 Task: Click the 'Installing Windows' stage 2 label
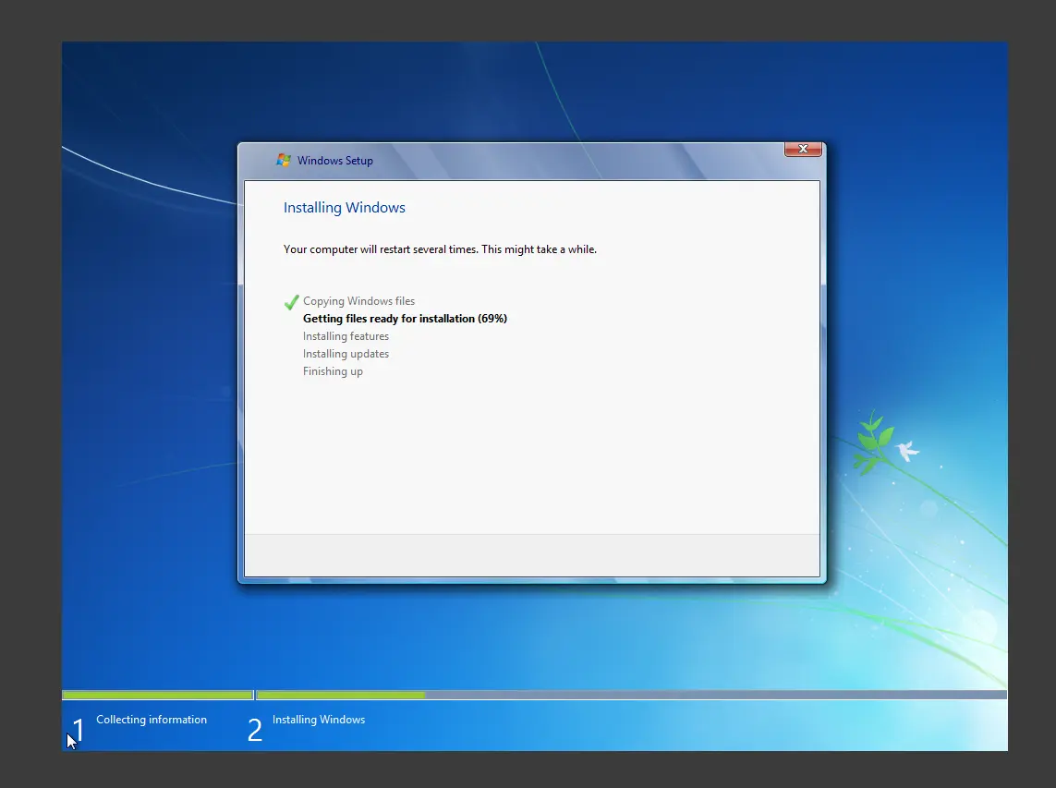(319, 720)
